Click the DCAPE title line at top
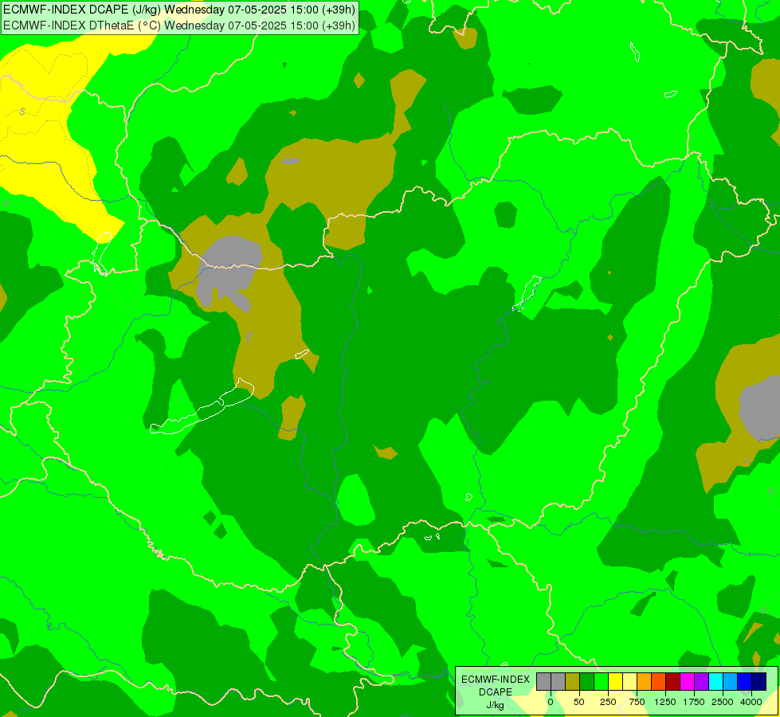The width and height of the screenshot is (780, 717). tap(179, 10)
